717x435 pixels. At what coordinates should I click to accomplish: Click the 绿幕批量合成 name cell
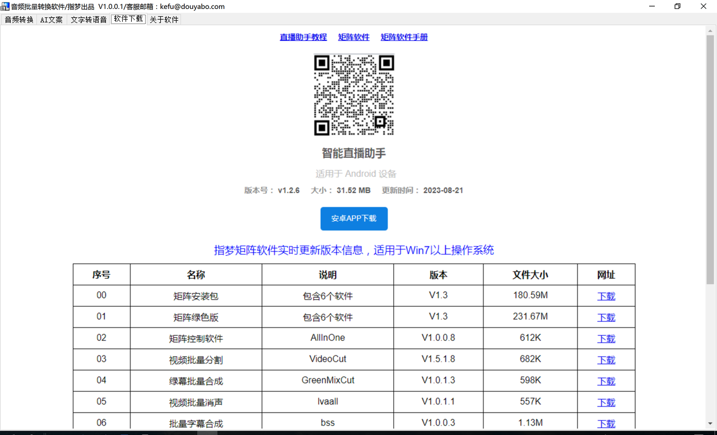196,381
